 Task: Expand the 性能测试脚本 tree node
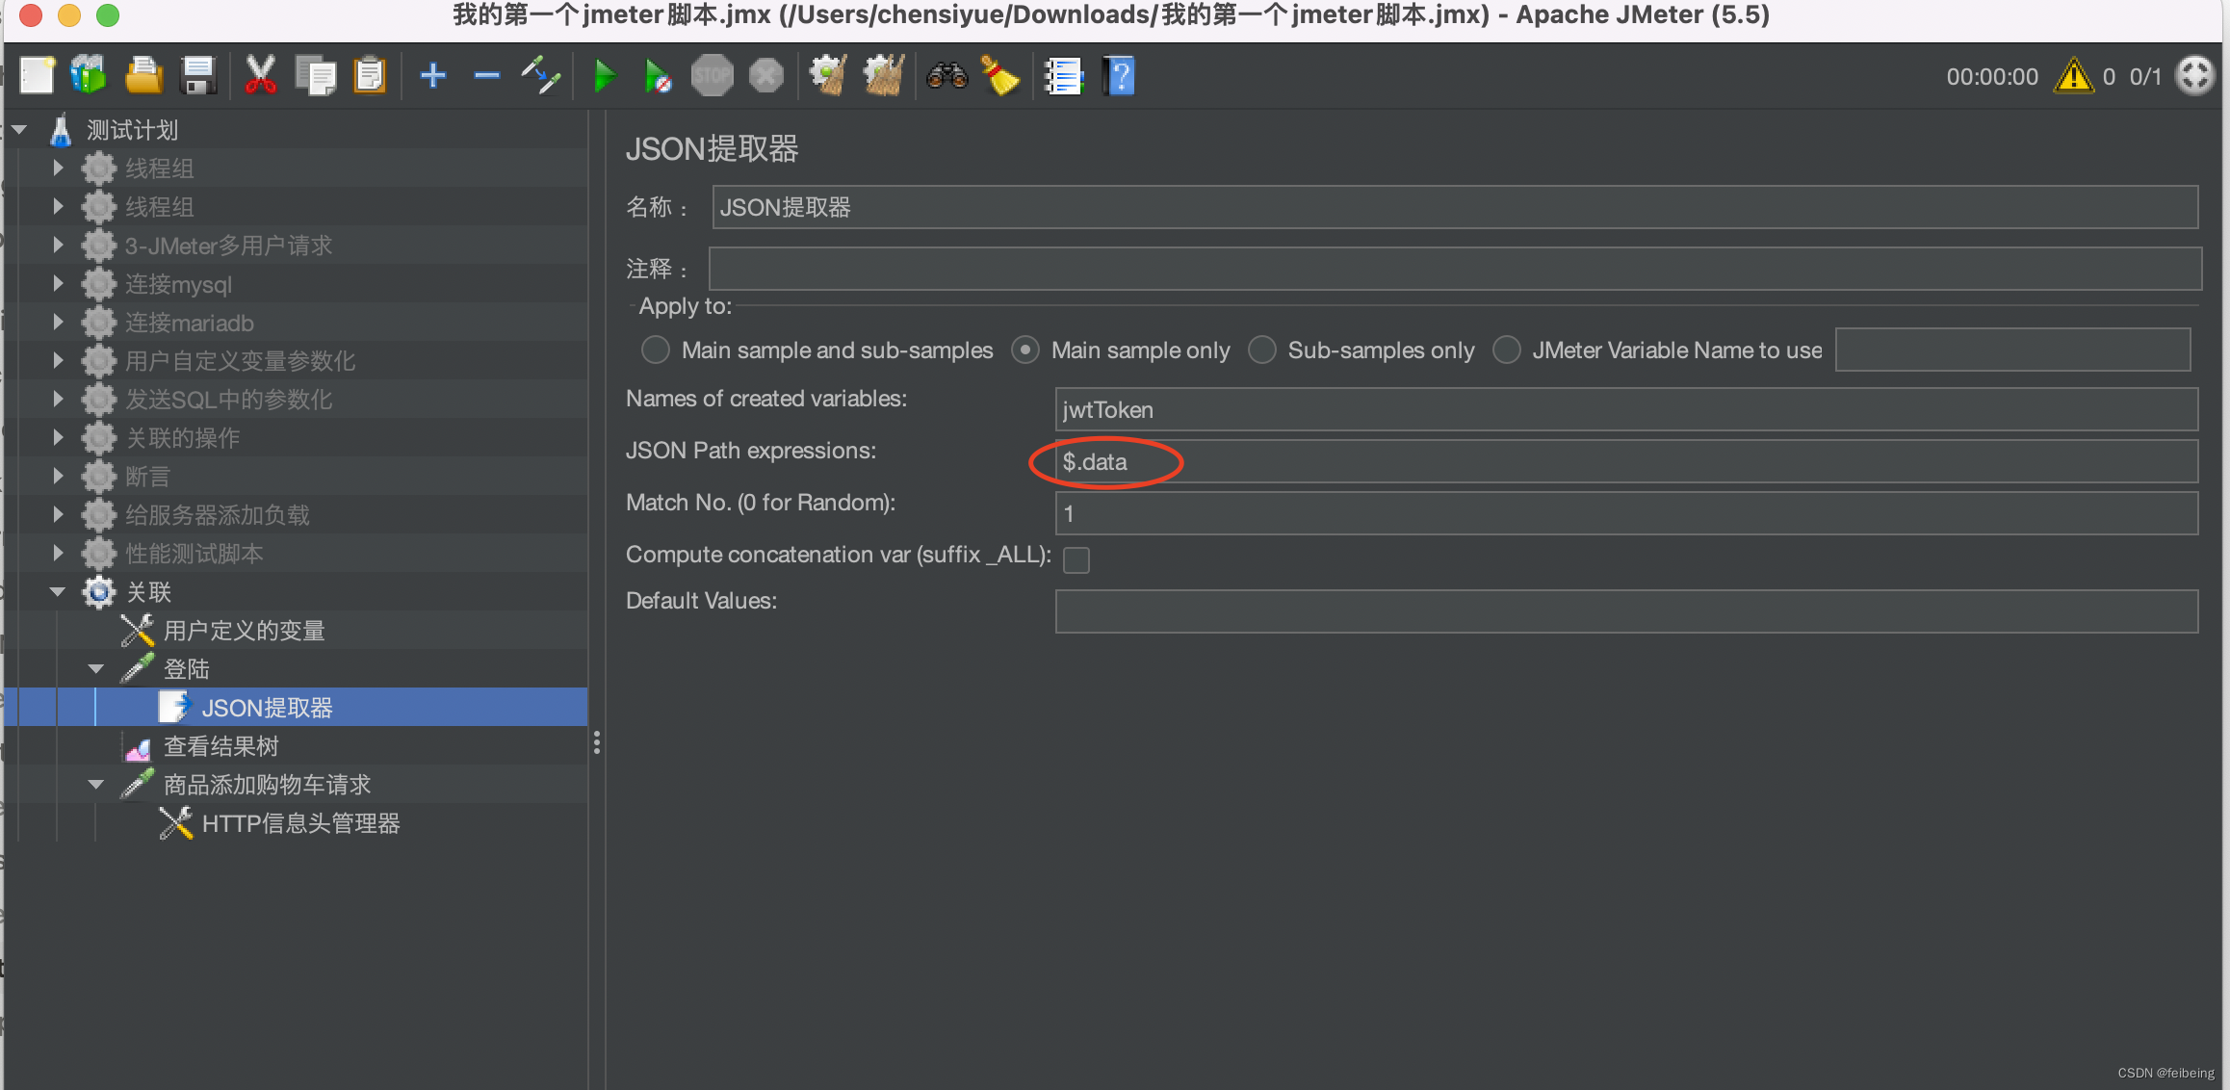(x=58, y=553)
